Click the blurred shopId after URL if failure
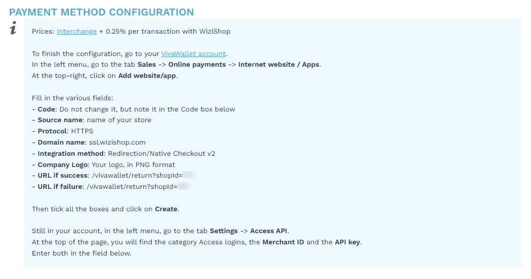The width and height of the screenshot is (531, 279). (x=184, y=186)
